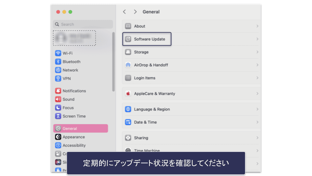Click the Notifications bell icon
Image resolution: width=312 pixels, height=176 pixels.
pos(58,91)
